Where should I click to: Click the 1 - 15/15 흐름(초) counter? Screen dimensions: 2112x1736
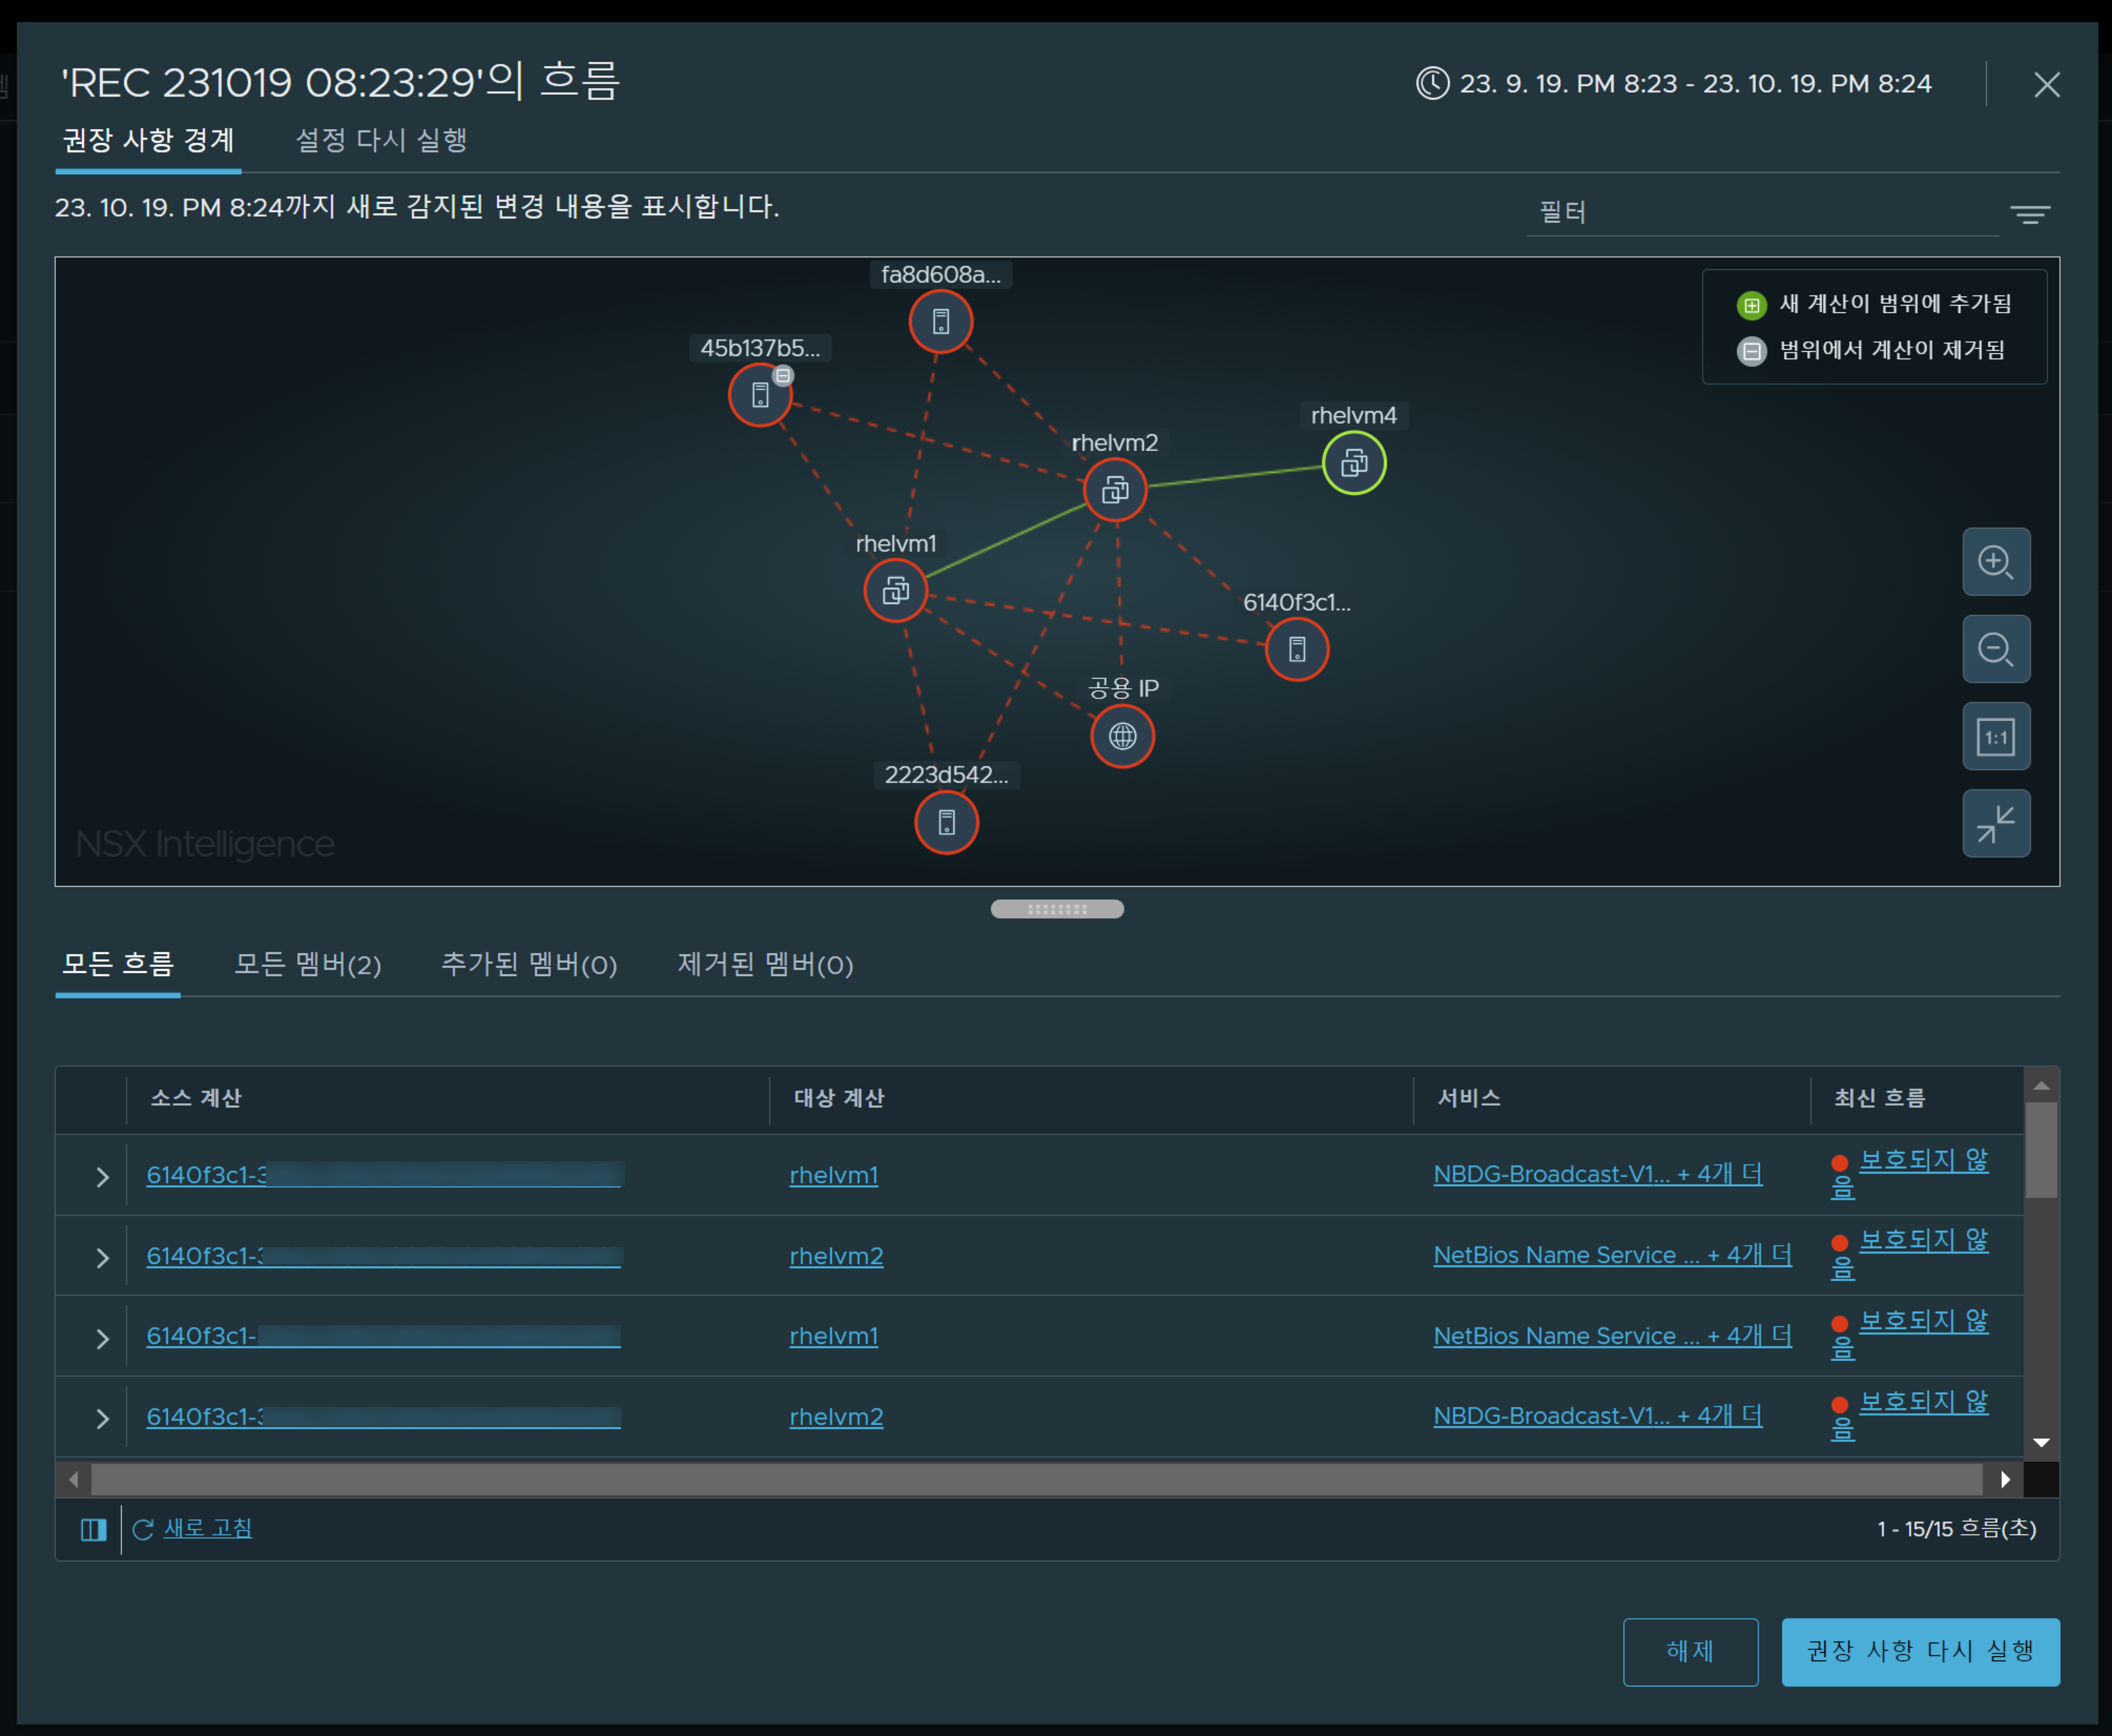(x=1956, y=1529)
